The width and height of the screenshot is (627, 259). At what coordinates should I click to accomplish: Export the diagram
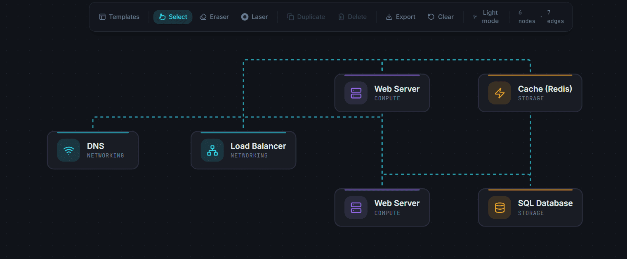pos(401,17)
